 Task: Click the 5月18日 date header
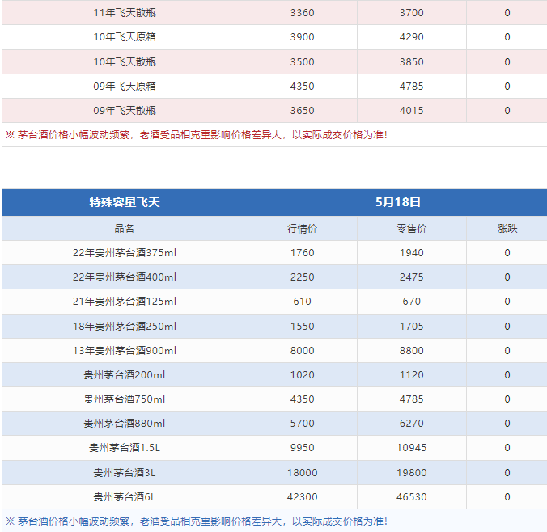[x=397, y=202]
